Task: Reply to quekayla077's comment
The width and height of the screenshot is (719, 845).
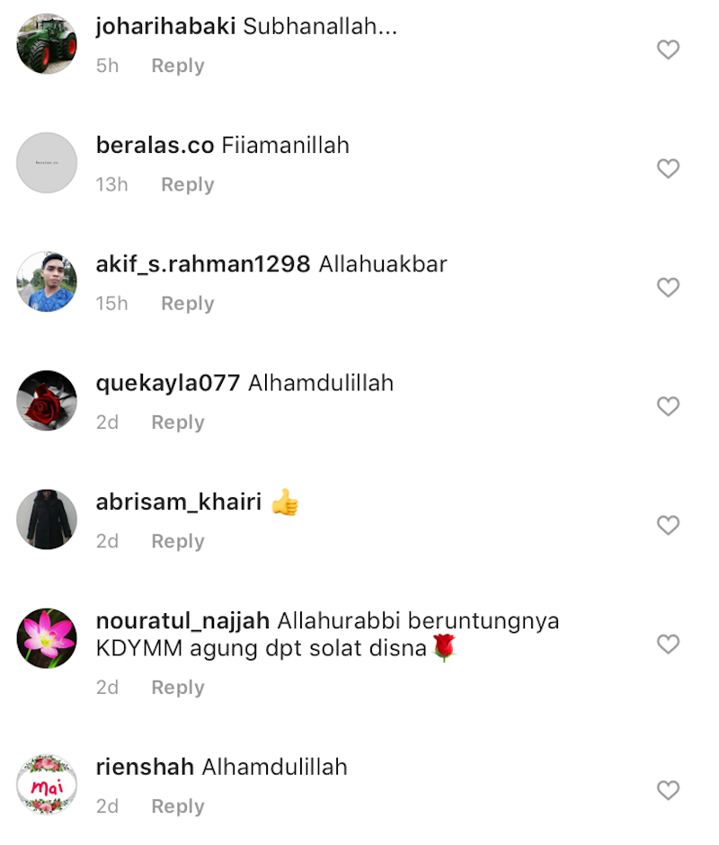Action: [x=178, y=422]
